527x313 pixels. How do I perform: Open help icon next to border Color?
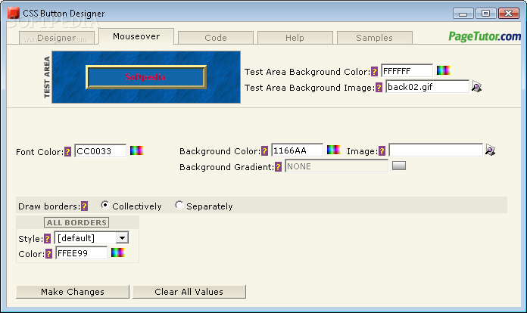[48, 253]
